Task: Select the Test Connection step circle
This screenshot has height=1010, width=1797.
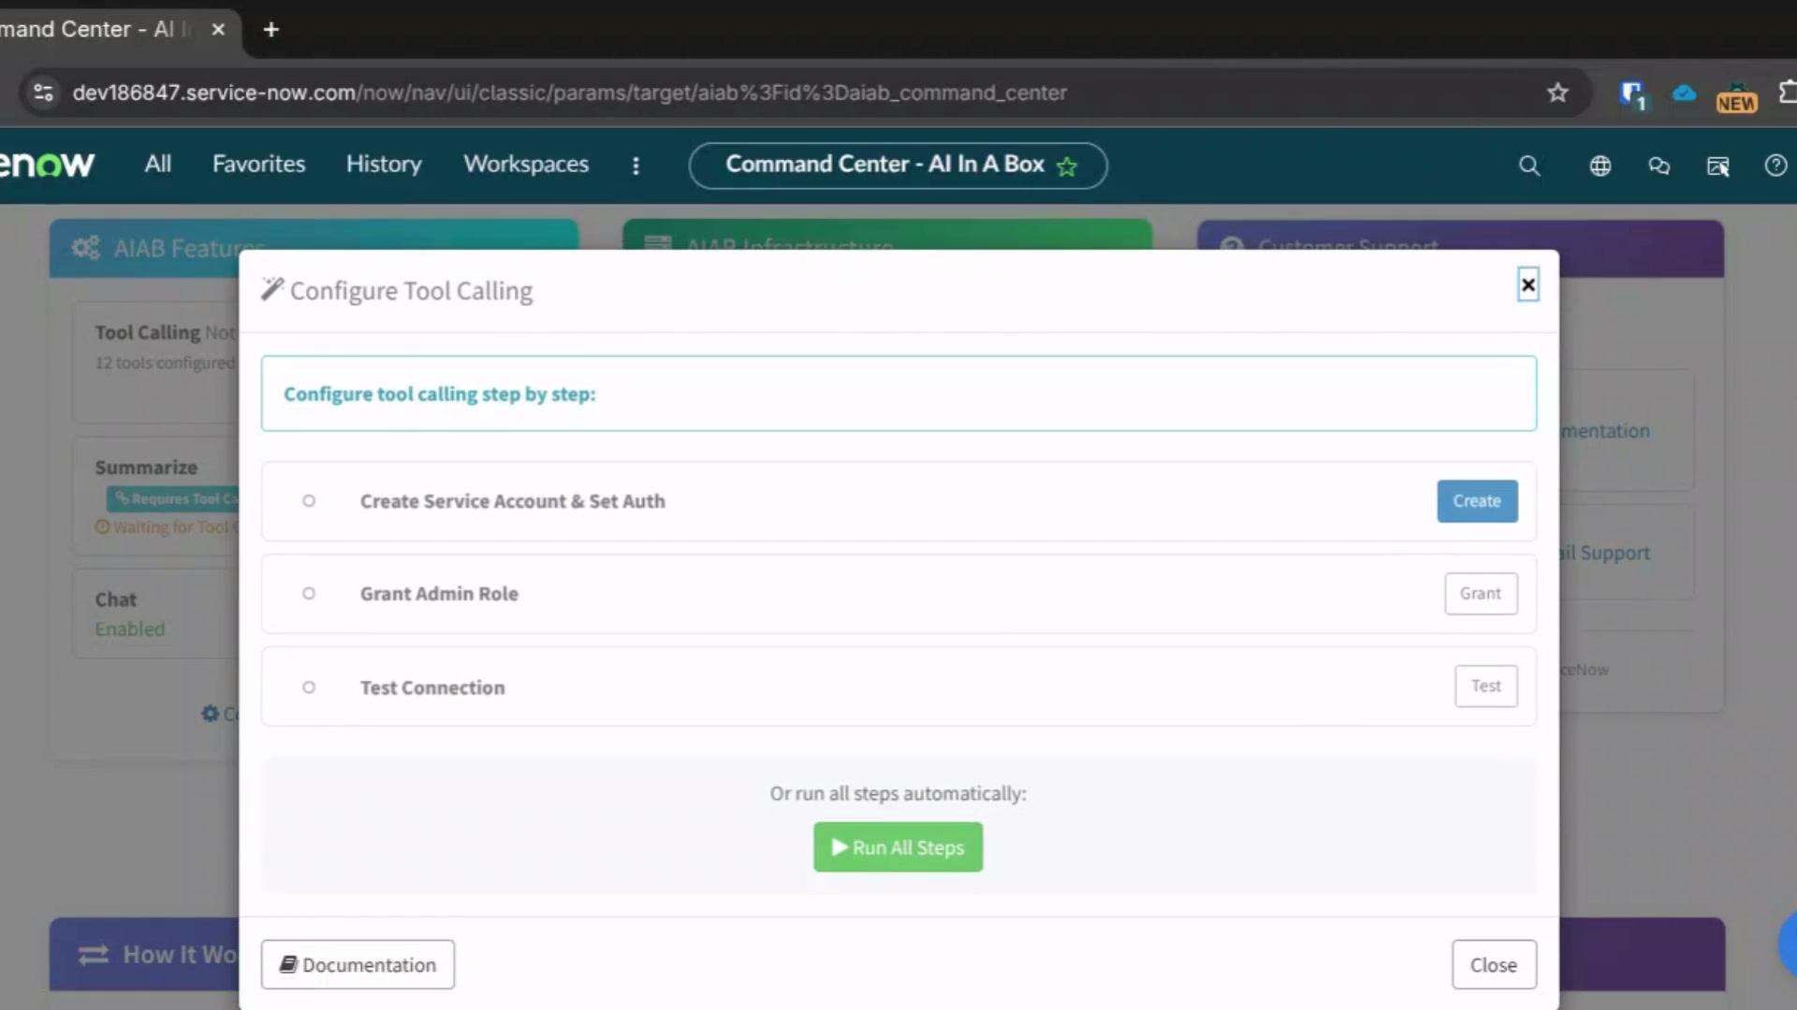Action: click(309, 687)
